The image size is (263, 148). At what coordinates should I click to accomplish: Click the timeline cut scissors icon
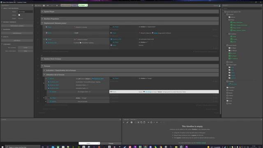pyautogui.click(x=138, y=123)
